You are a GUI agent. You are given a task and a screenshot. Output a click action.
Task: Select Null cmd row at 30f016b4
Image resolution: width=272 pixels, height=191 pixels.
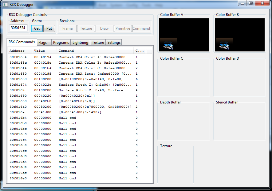pos(80,118)
